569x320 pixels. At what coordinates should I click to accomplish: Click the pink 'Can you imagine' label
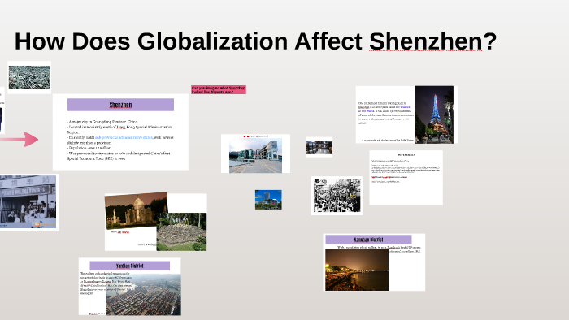coord(219,90)
